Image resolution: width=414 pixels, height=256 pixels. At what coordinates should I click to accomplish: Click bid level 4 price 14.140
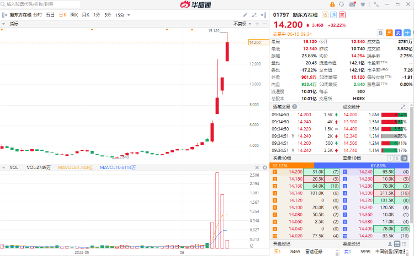point(295,193)
